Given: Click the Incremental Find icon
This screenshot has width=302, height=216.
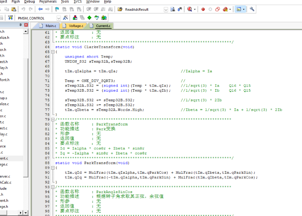Looking at the screenshot, I should [x=180, y=9].
